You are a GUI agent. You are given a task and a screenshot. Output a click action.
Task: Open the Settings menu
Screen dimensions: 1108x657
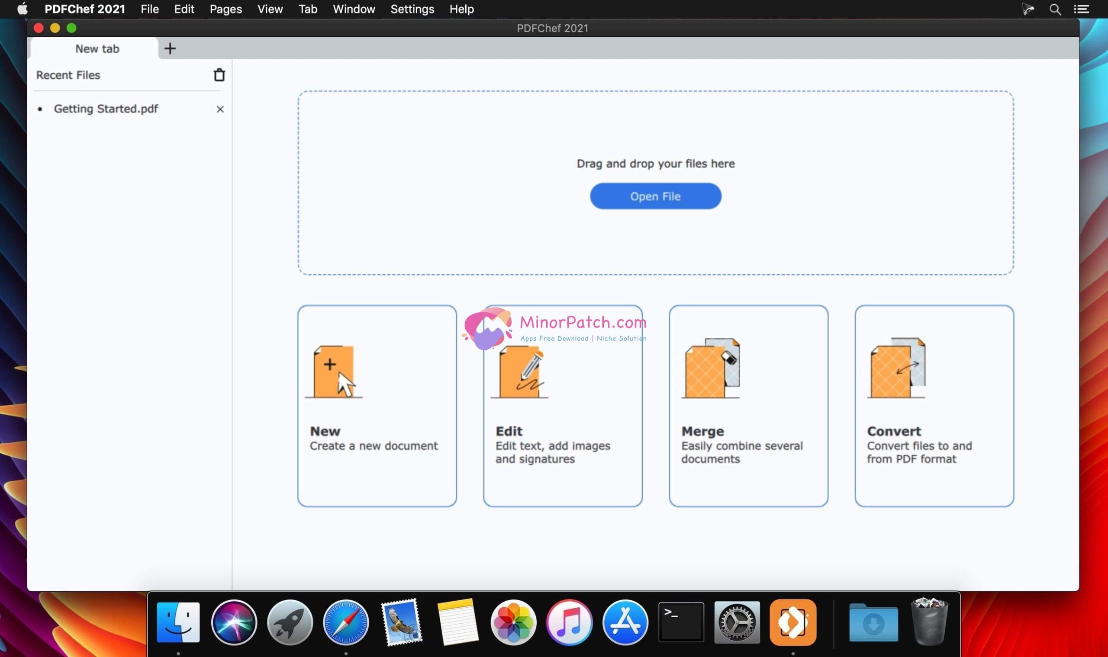pos(412,9)
